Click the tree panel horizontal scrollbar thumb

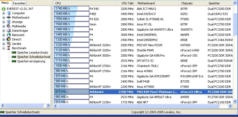[24, 105]
